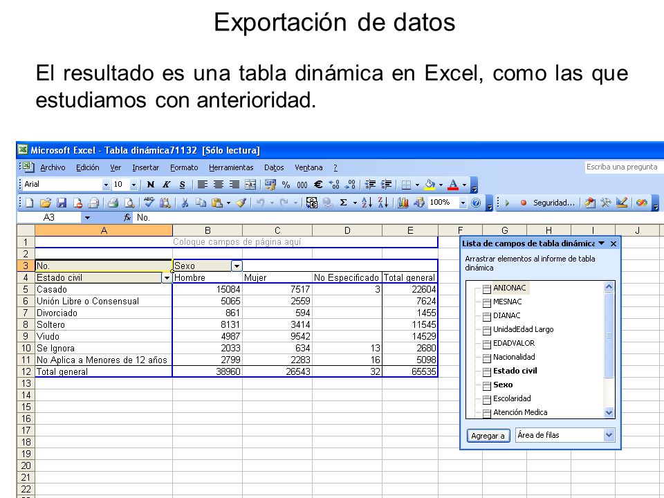Screen dimensions: 664x498
Task: Open the font name dropdown (Arial)
Action: [x=106, y=185]
